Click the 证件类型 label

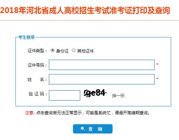[x=37, y=51]
